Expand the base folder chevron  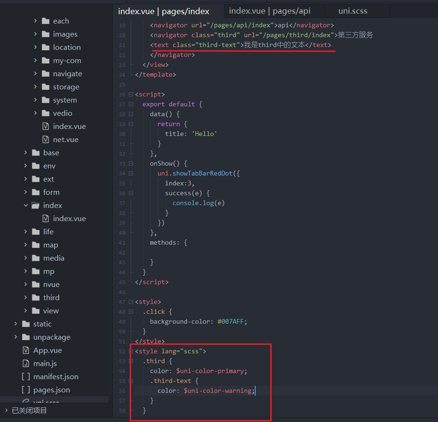click(26, 152)
